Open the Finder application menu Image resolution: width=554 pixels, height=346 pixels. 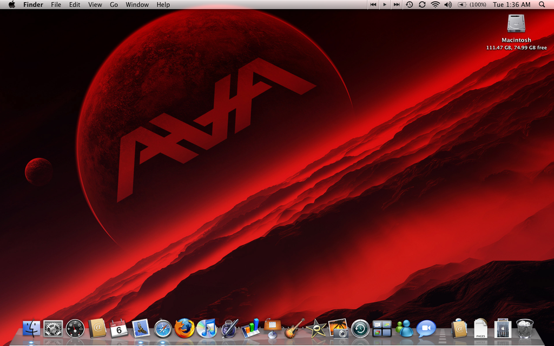[x=33, y=4]
